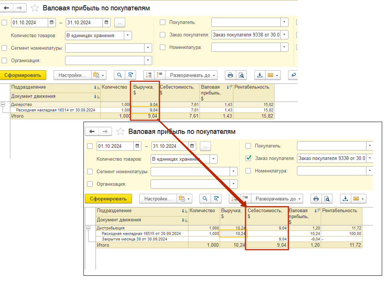Viewport: 391px width, 281px height.
Task: Go back using arrow in the Дистрибьюция window
Action: click(92, 132)
